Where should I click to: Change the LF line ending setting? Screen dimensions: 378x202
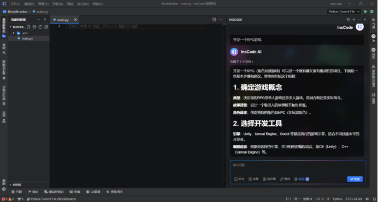(328, 199)
